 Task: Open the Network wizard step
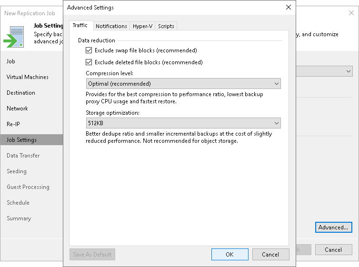[x=17, y=109]
